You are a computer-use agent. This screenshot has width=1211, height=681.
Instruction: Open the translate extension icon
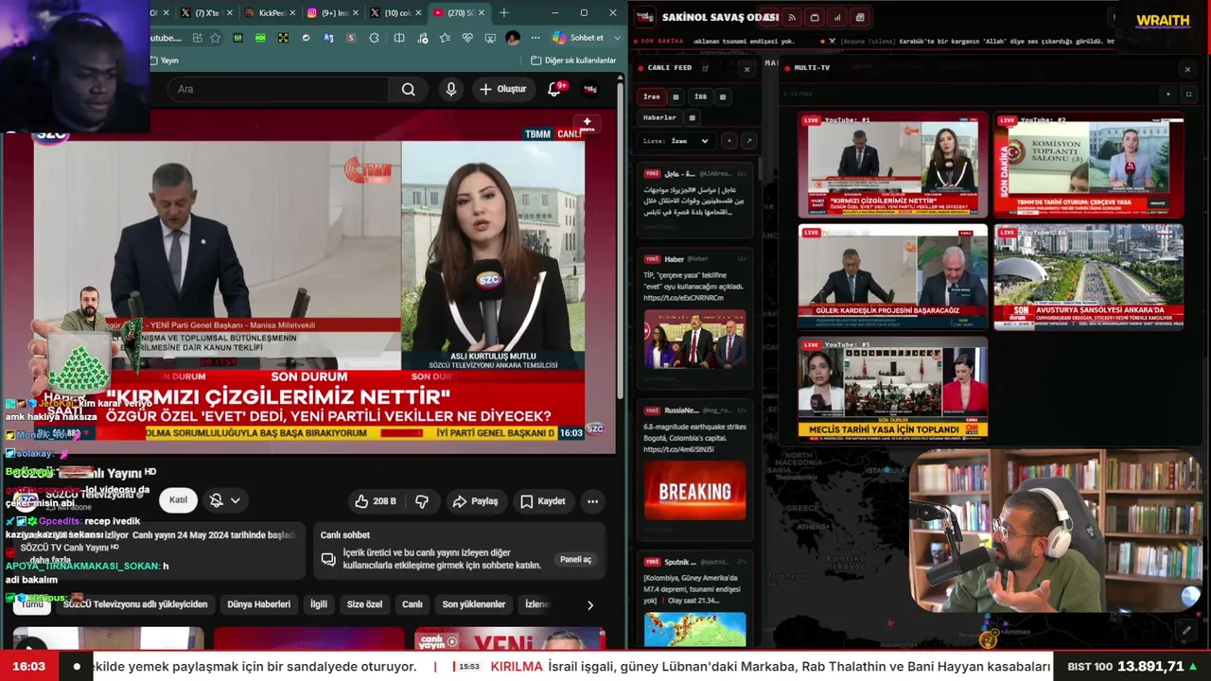(x=327, y=38)
